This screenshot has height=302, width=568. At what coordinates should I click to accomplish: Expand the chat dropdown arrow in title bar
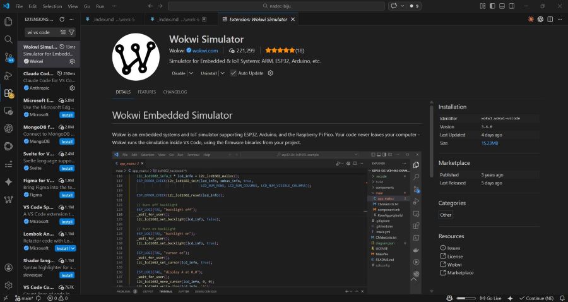pos(403,6)
